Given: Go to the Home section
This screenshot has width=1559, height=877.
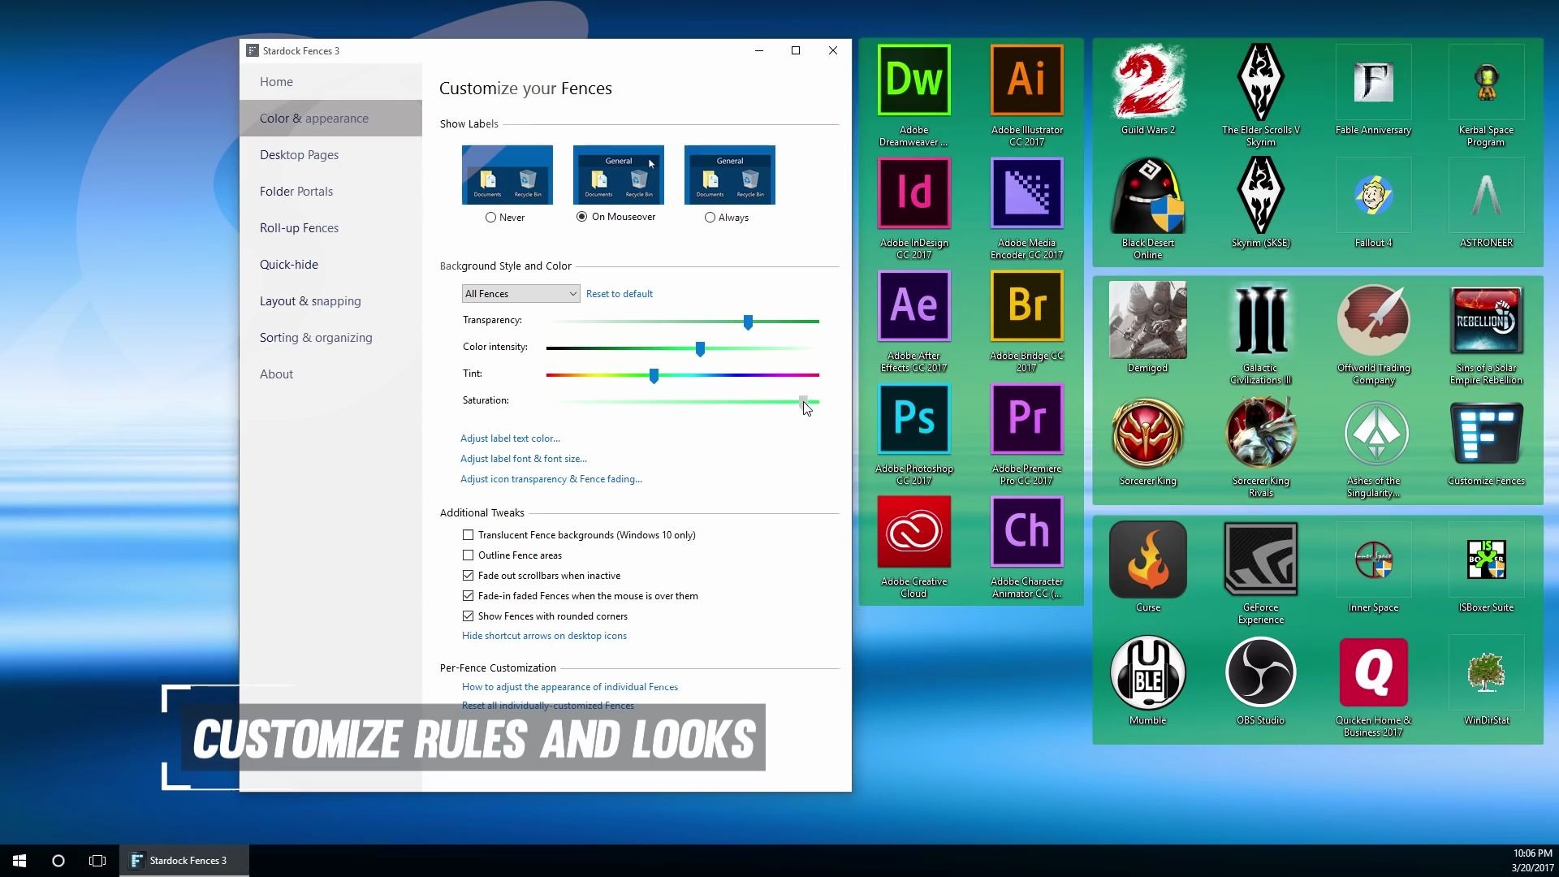Looking at the screenshot, I should pyautogui.click(x=330, y=82).
